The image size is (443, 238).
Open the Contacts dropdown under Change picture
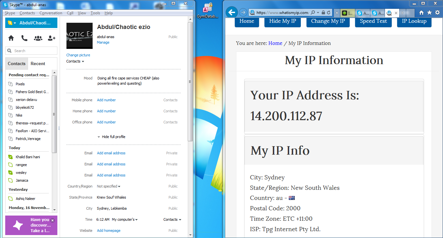click(x=75, y=61)
